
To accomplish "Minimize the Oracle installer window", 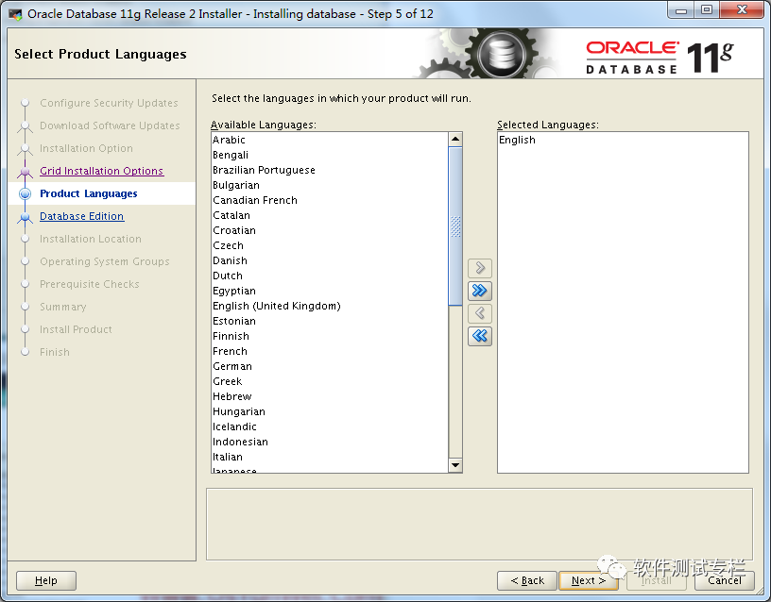I will (681, 9).
